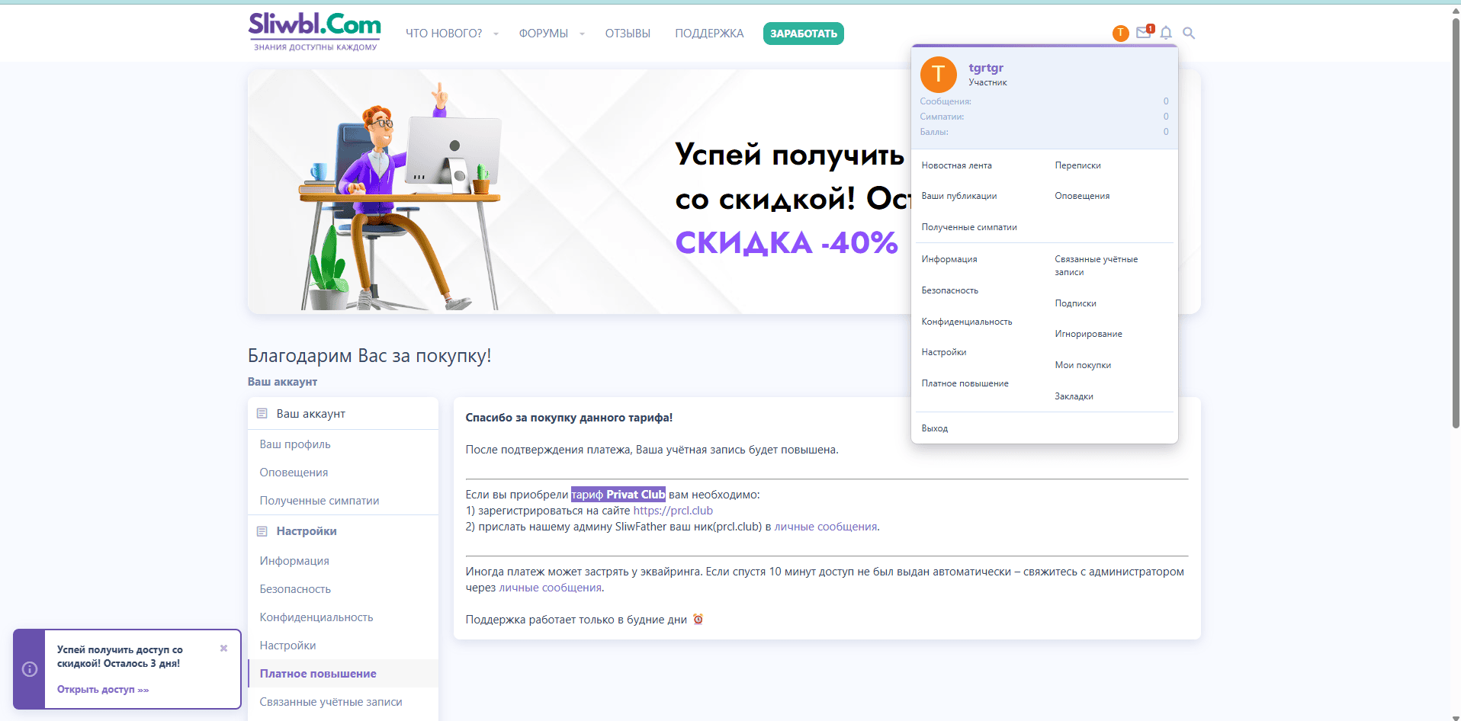This screenshot has width=1461, height=721.
Task: Follow the https://prcl.club link
Action: [673, 511]
